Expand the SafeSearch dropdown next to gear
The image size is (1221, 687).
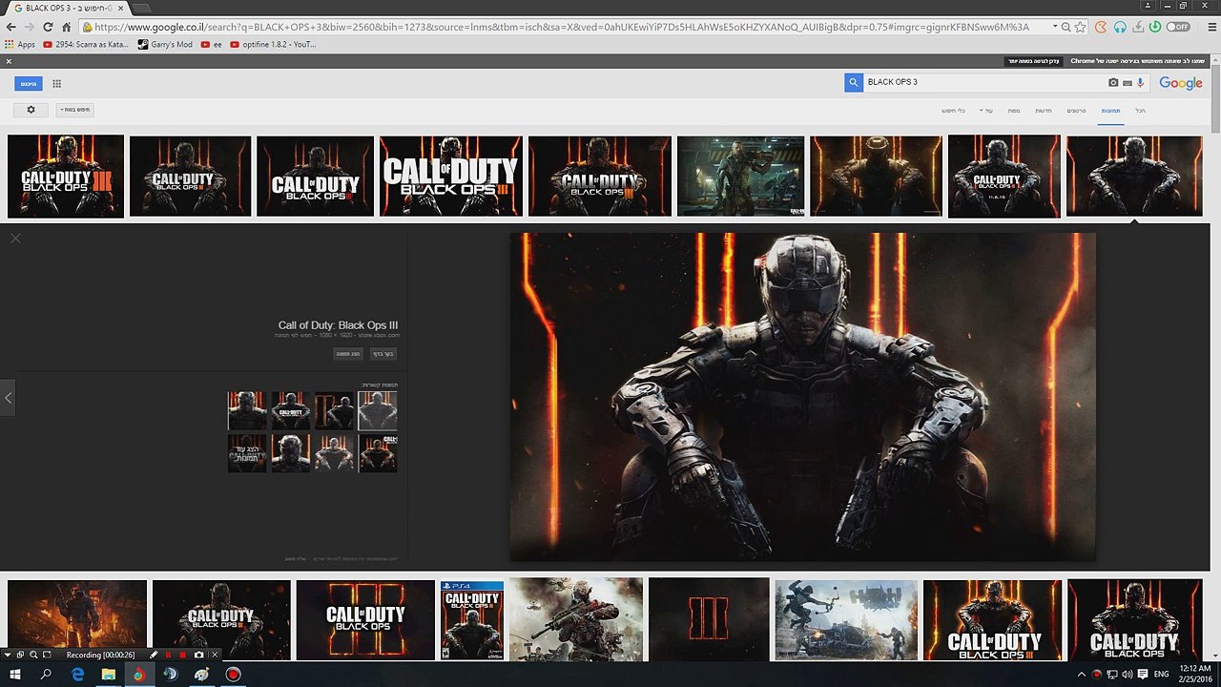(74, 110)
